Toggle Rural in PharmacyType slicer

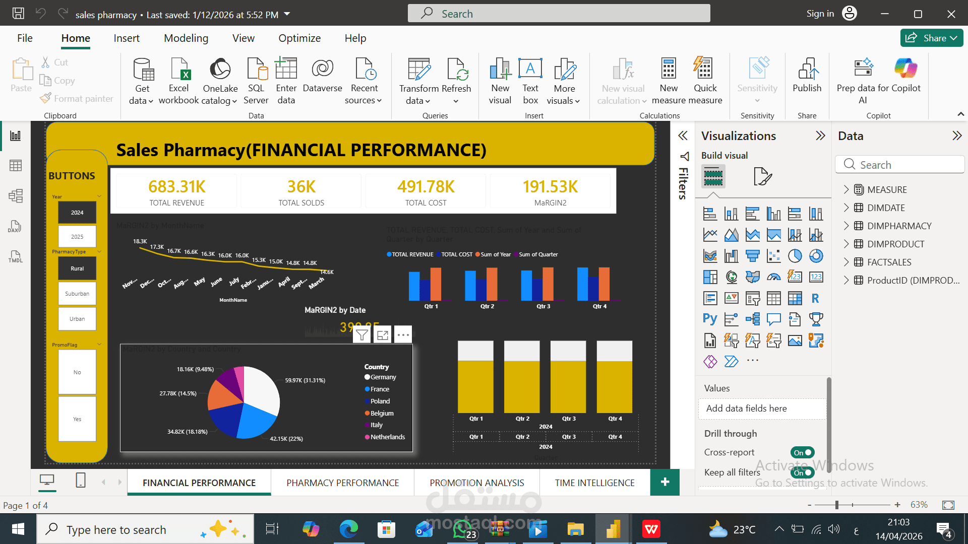[x=77, y=268]
